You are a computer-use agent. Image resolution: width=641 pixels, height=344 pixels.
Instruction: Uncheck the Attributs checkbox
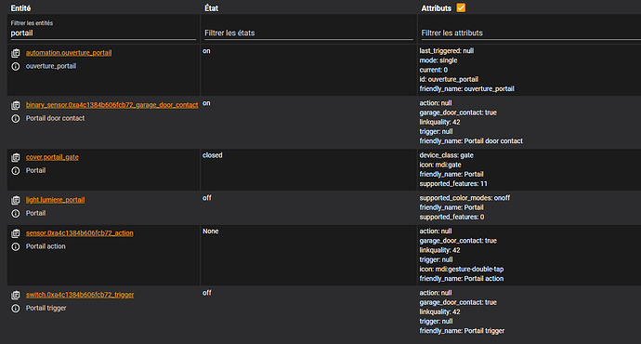click(x=461, y=7)
